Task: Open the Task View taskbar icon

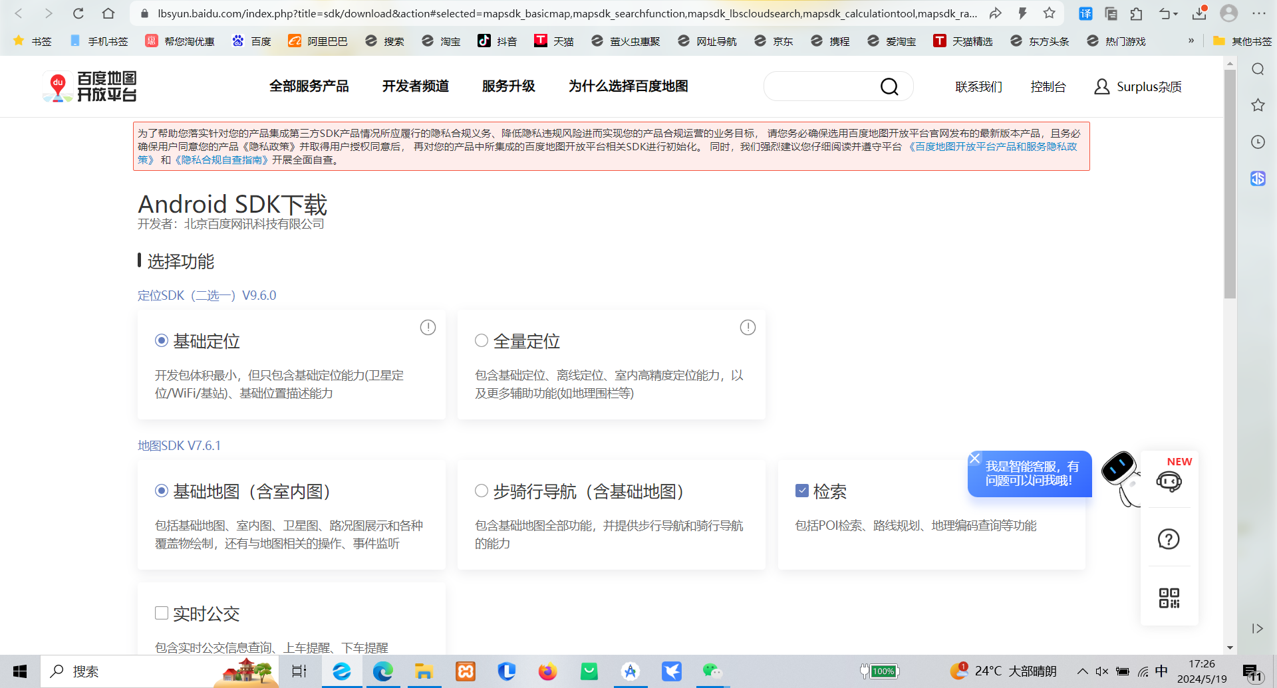Action: [x=299, y=671]
